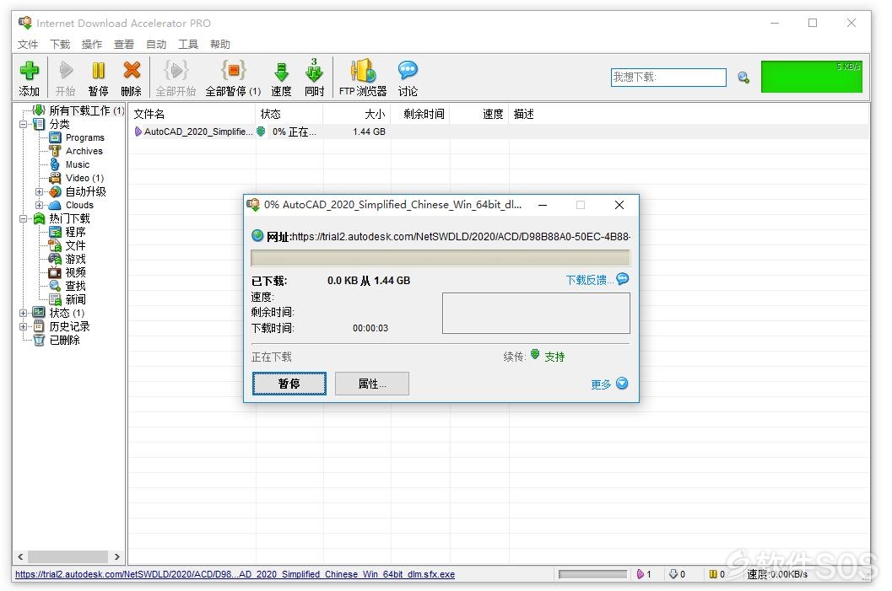
Task: Open the Speed (速度) toolbar control
Action: (x=281, y=78)
